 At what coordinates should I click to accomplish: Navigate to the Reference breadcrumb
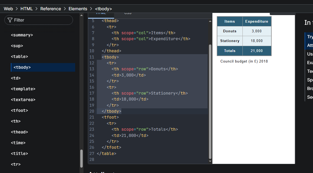point(51,9)
